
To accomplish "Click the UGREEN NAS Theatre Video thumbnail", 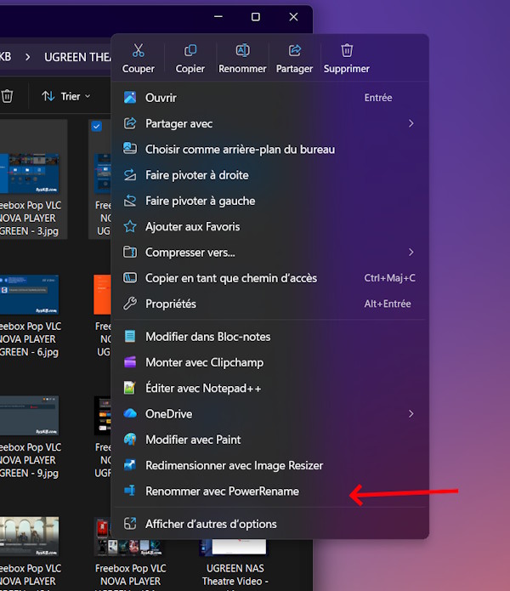I will pyautogui.click(x=234, y=547).
